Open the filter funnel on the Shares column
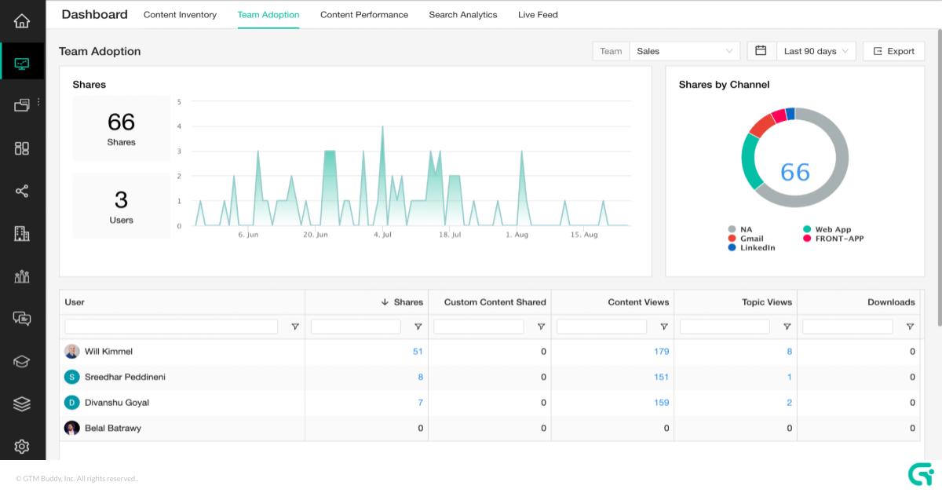This screenshot has width=942, height=493. (418, 326)
